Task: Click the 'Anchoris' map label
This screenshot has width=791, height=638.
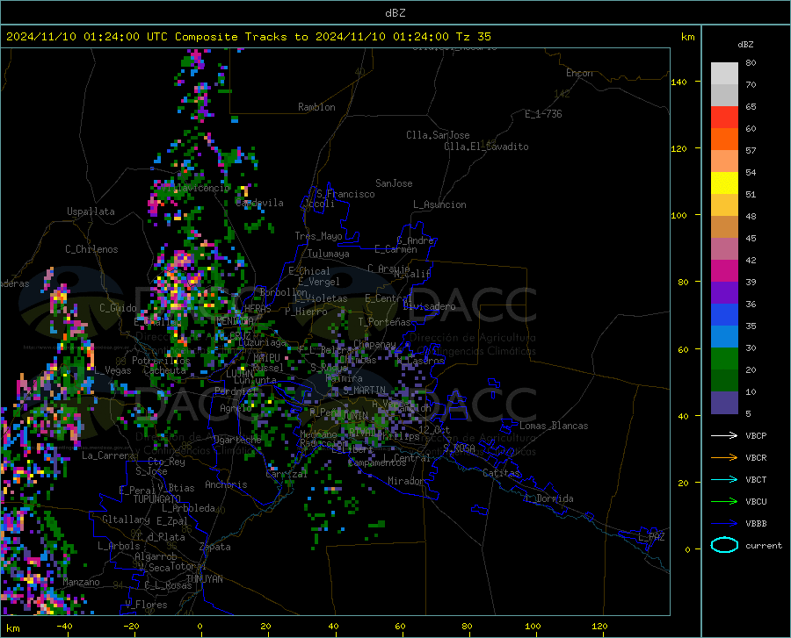Action: pos(226,484)
